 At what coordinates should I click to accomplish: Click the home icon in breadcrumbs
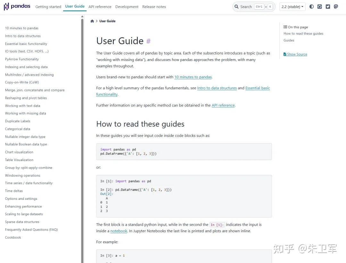[x=92, y=21]
